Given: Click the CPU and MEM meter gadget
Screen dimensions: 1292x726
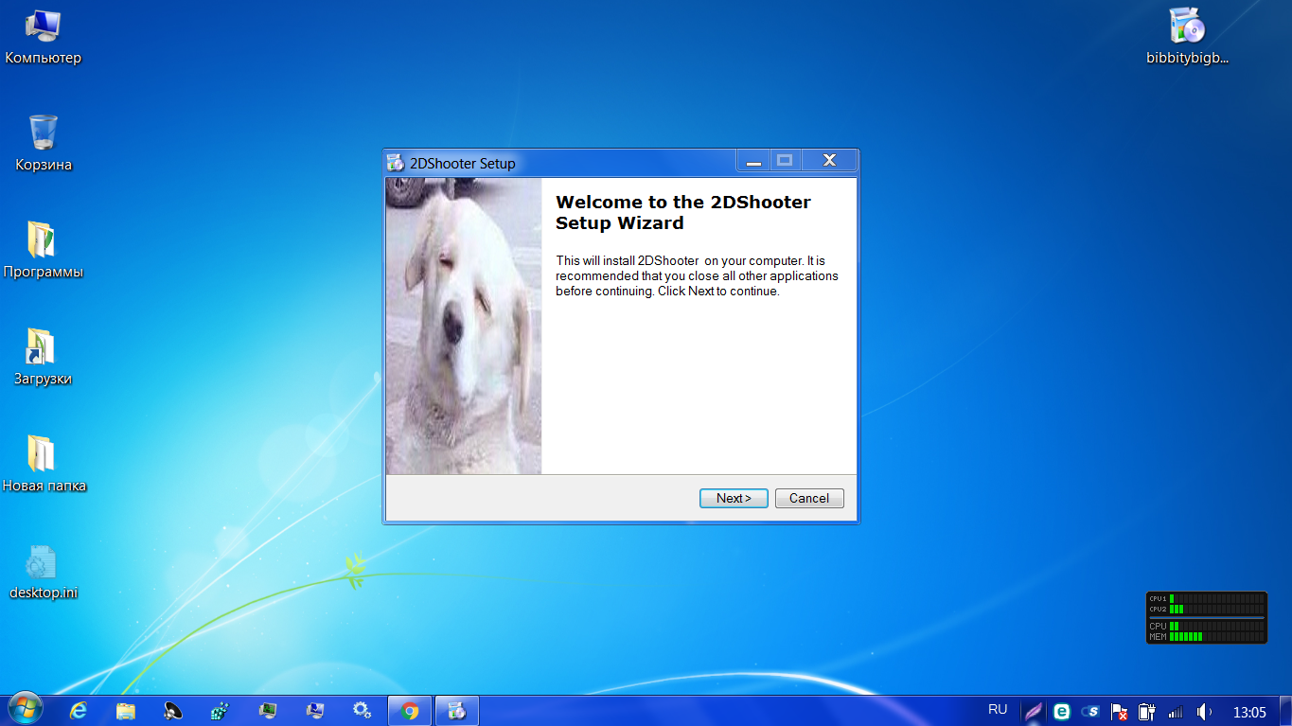Looking at the screenshot, I should pyautogui.click(x=1207, y=617).
